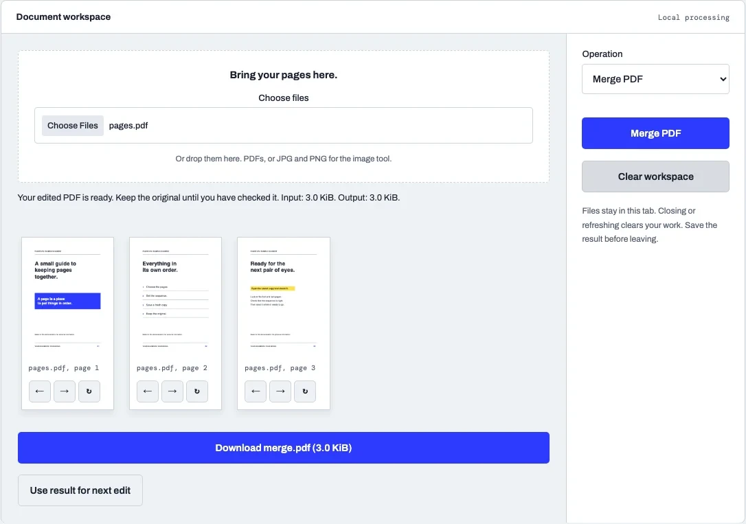This screenshot has height=524, width=746.
Task: Clear the workspace
Action: tap(655, 176)
